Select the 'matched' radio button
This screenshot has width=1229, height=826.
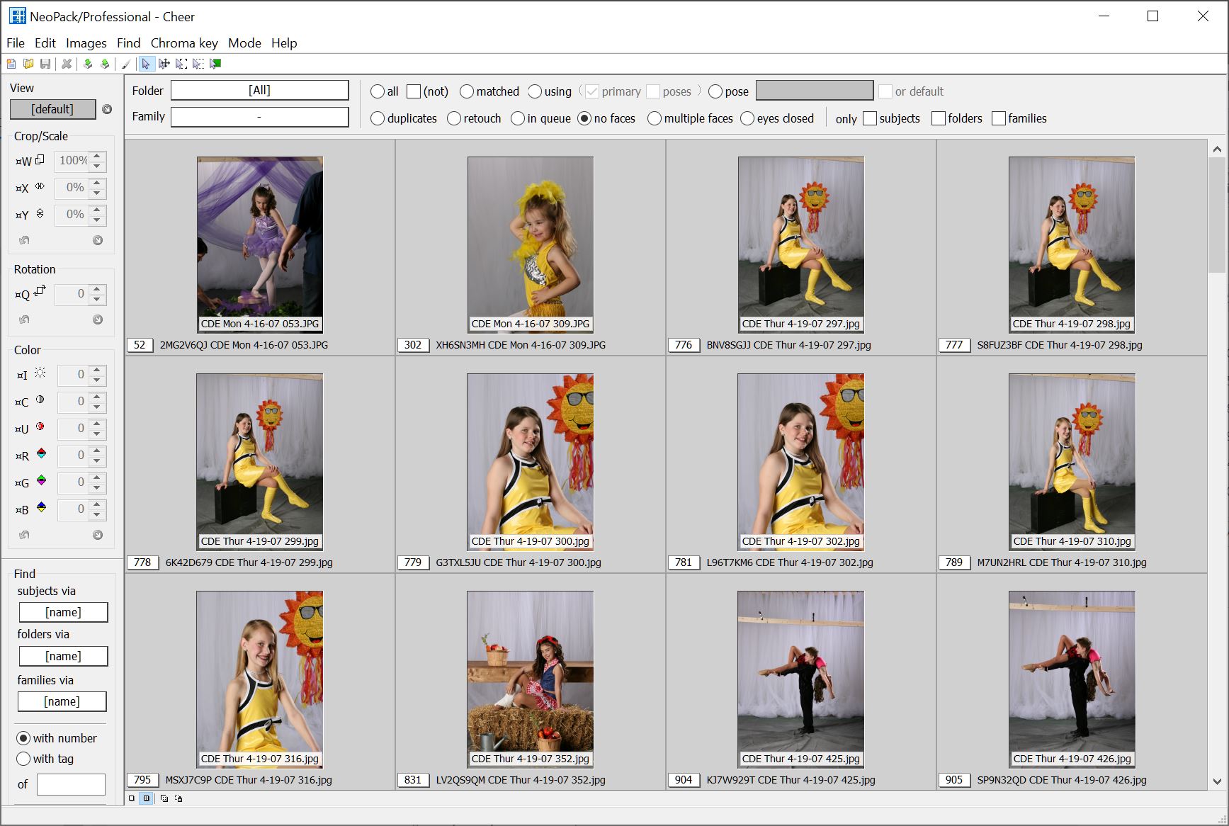click(x=467, y=91)
